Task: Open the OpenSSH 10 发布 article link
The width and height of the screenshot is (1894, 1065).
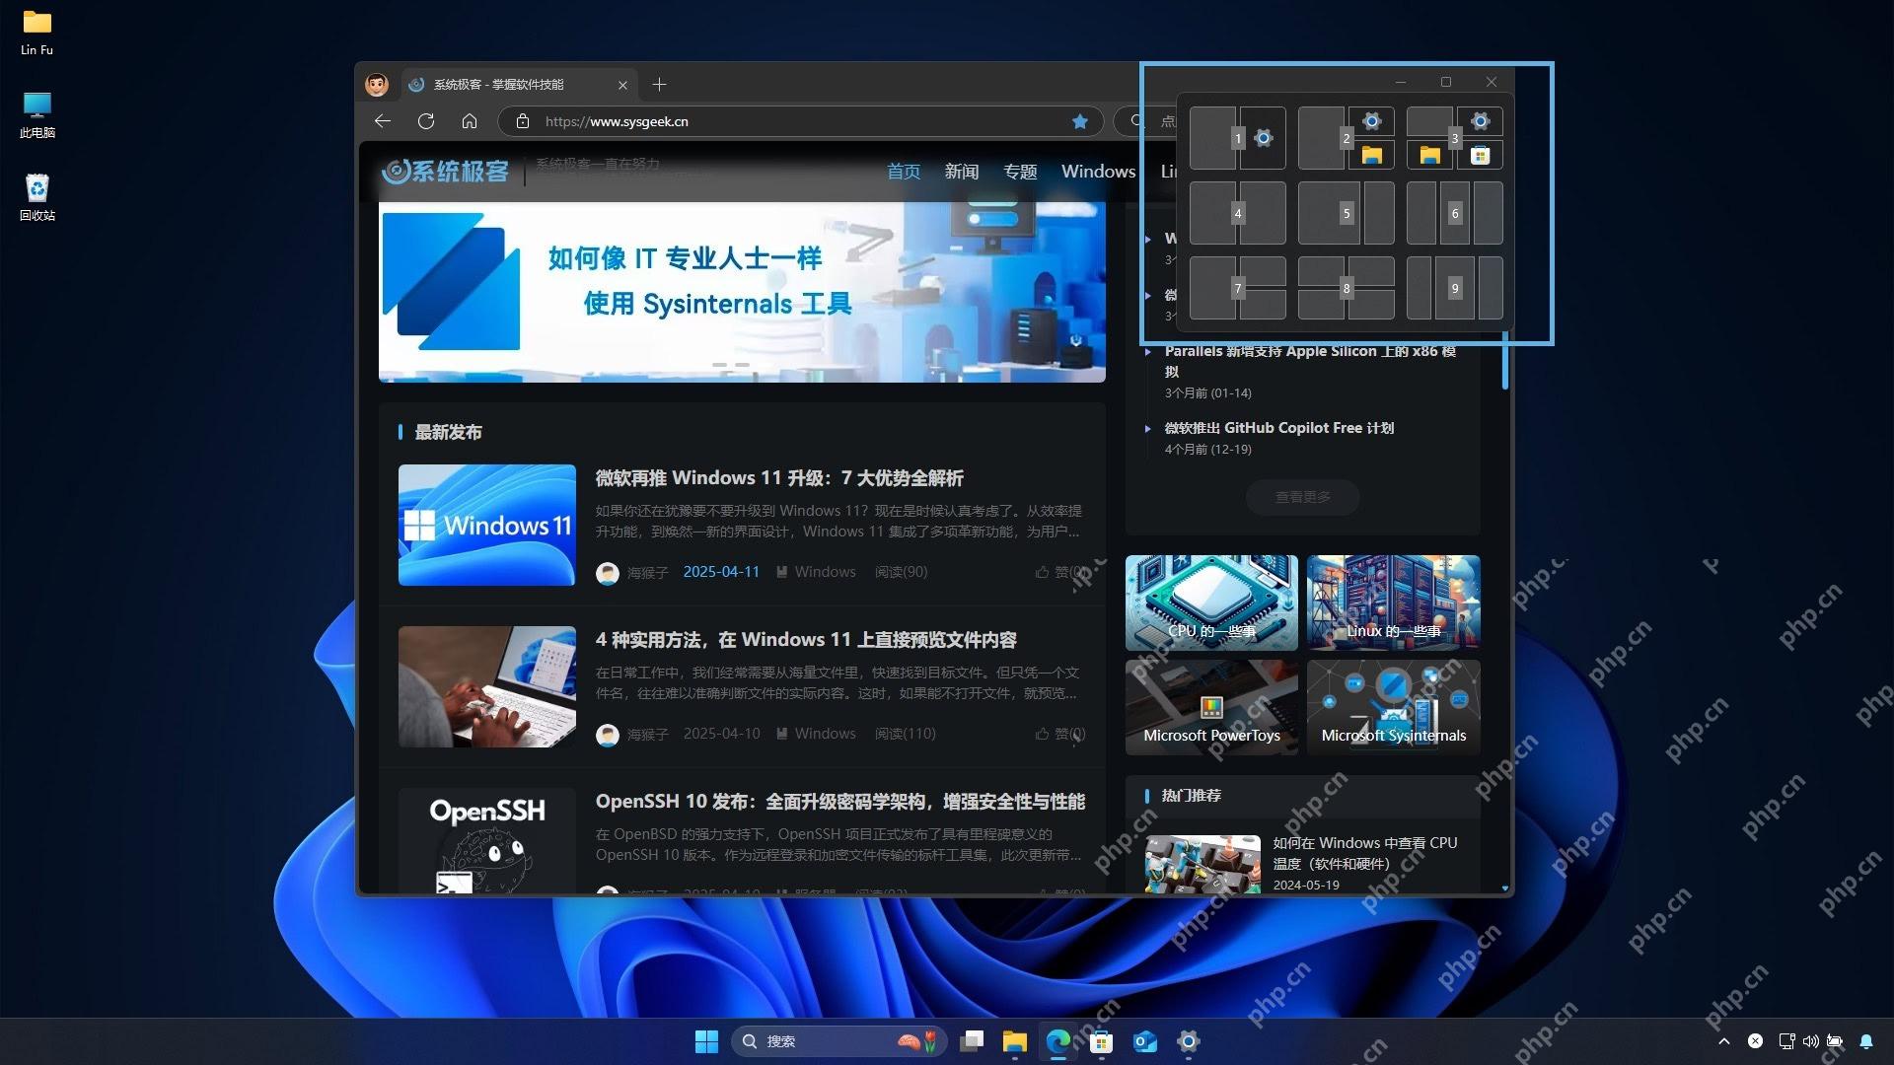Action: coord(840,802)
